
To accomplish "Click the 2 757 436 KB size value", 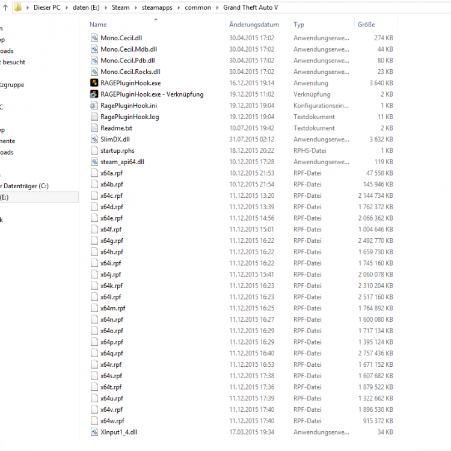I will click(x=376, y=353).
